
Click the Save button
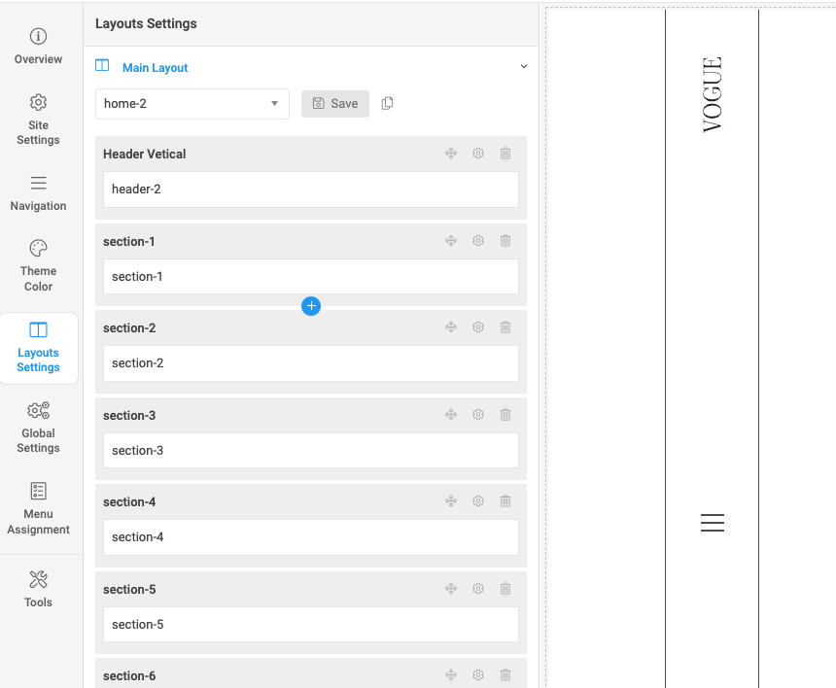point(335,104)
